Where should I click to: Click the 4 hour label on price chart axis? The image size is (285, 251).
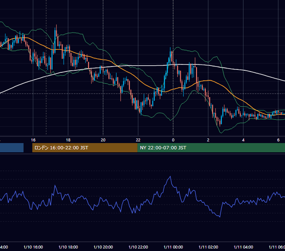coord(243,140)
